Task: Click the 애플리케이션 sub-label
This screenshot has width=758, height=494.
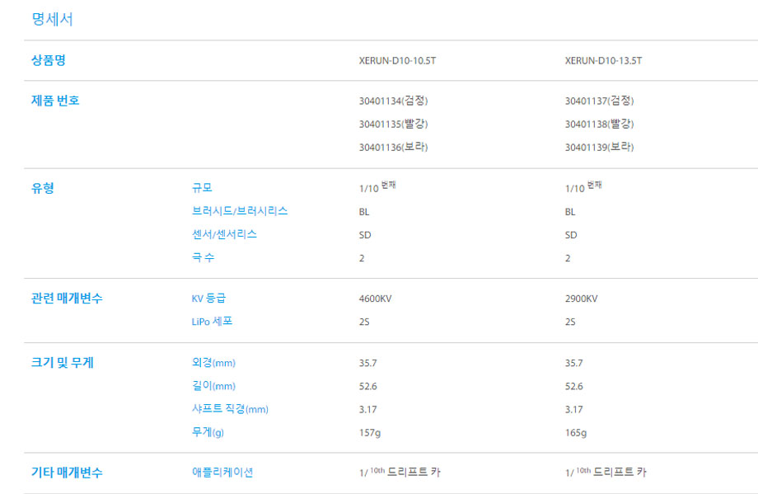Action: [222, 473]
